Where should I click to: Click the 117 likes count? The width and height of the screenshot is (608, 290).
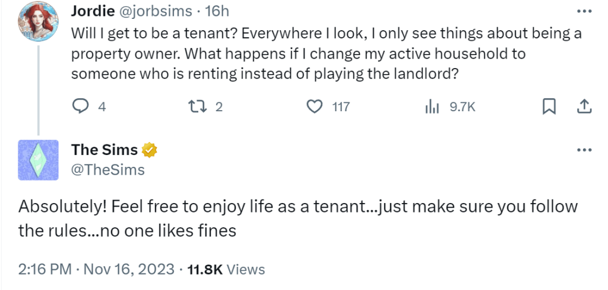pyautogui.click(x=341, y=107)
